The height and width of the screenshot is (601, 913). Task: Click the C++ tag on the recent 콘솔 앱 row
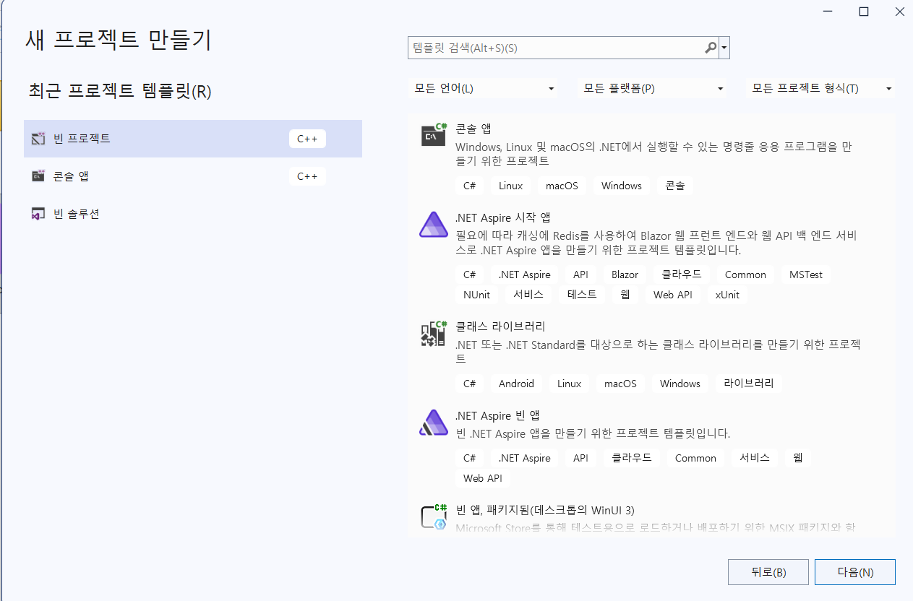click(307, 176)
